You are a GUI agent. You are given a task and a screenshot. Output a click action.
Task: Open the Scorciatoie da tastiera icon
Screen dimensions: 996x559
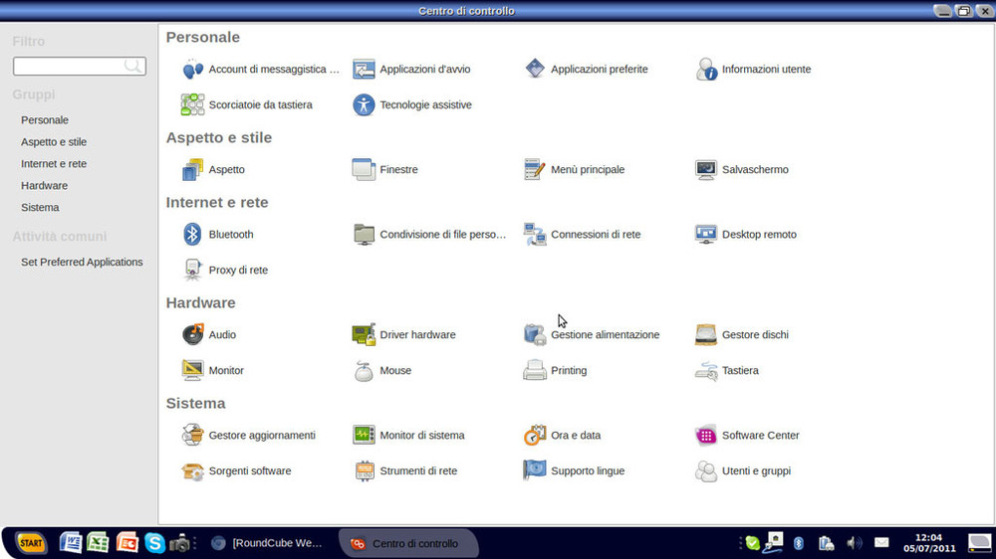tap(192, 104)
